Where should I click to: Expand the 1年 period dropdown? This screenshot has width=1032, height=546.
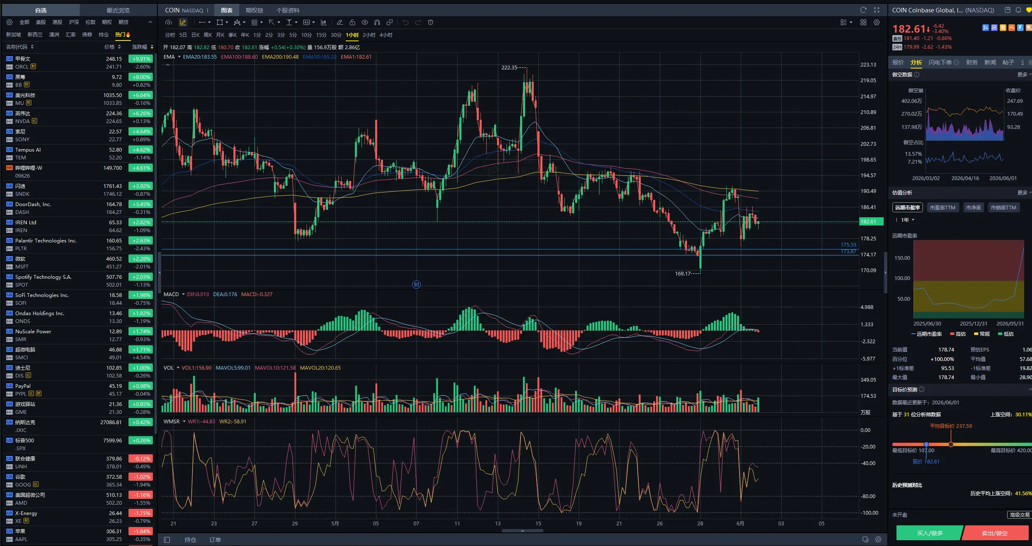point(908,220)
